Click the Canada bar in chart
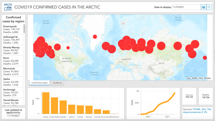 [97, 111]
